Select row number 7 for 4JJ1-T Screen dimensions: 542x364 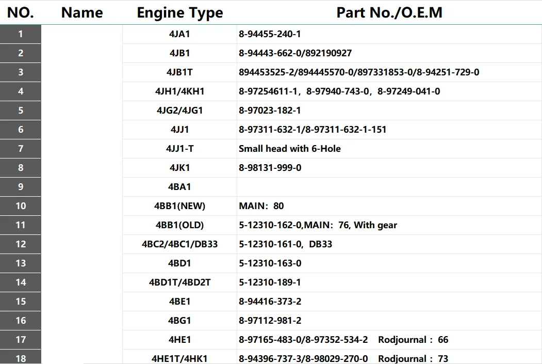click(x=21, y=149)
